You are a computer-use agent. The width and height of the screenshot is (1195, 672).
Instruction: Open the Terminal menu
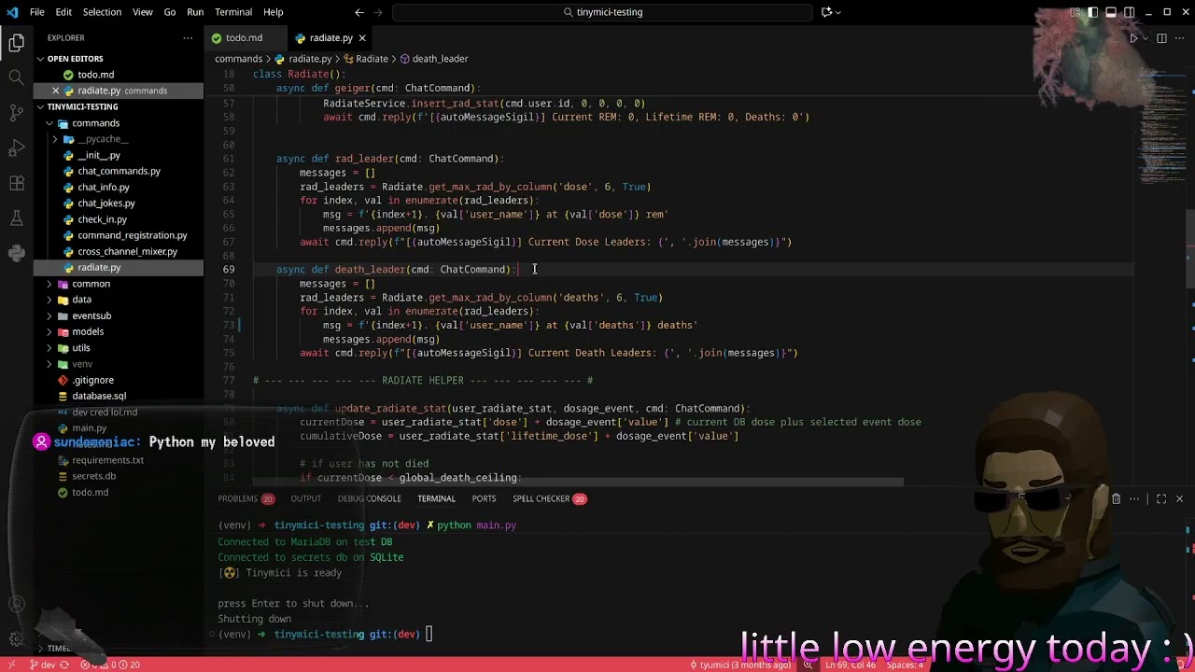[233, 12]
